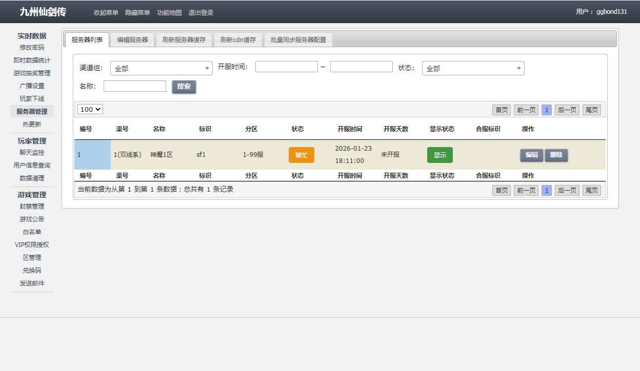Delete the 神魔1区 server row
The height and width of the screenshot is (371, 640).
[x=556, y=155]
